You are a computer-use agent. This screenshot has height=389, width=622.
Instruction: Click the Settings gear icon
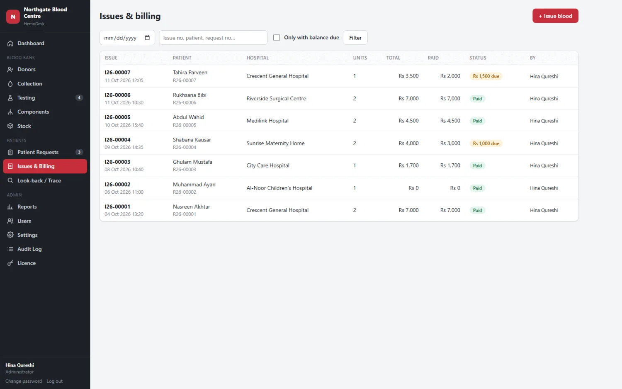pyautogui.click(x=10, y=235)
